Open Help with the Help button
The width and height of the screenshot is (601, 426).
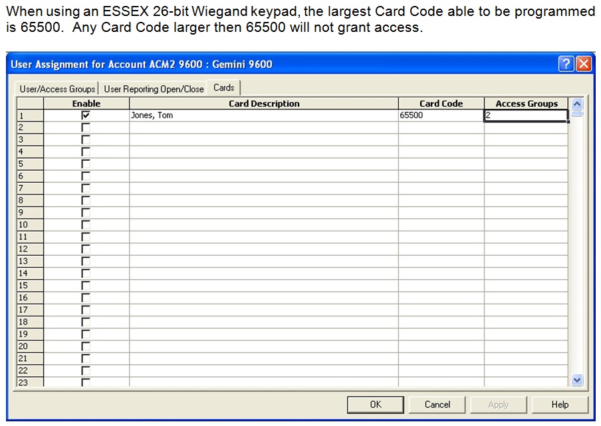coord(560,404)
